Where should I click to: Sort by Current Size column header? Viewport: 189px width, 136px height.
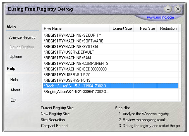[122, 28]
